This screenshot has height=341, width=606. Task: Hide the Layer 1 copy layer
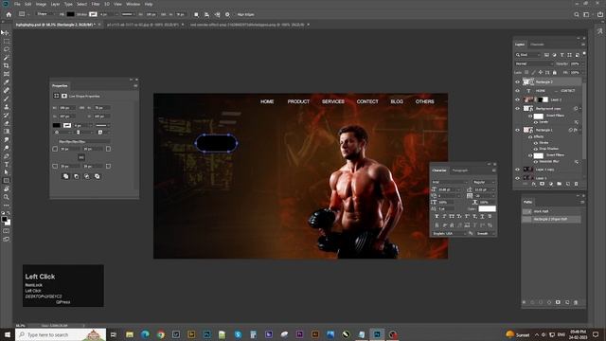pyautogui.click(x=517, y=170)
